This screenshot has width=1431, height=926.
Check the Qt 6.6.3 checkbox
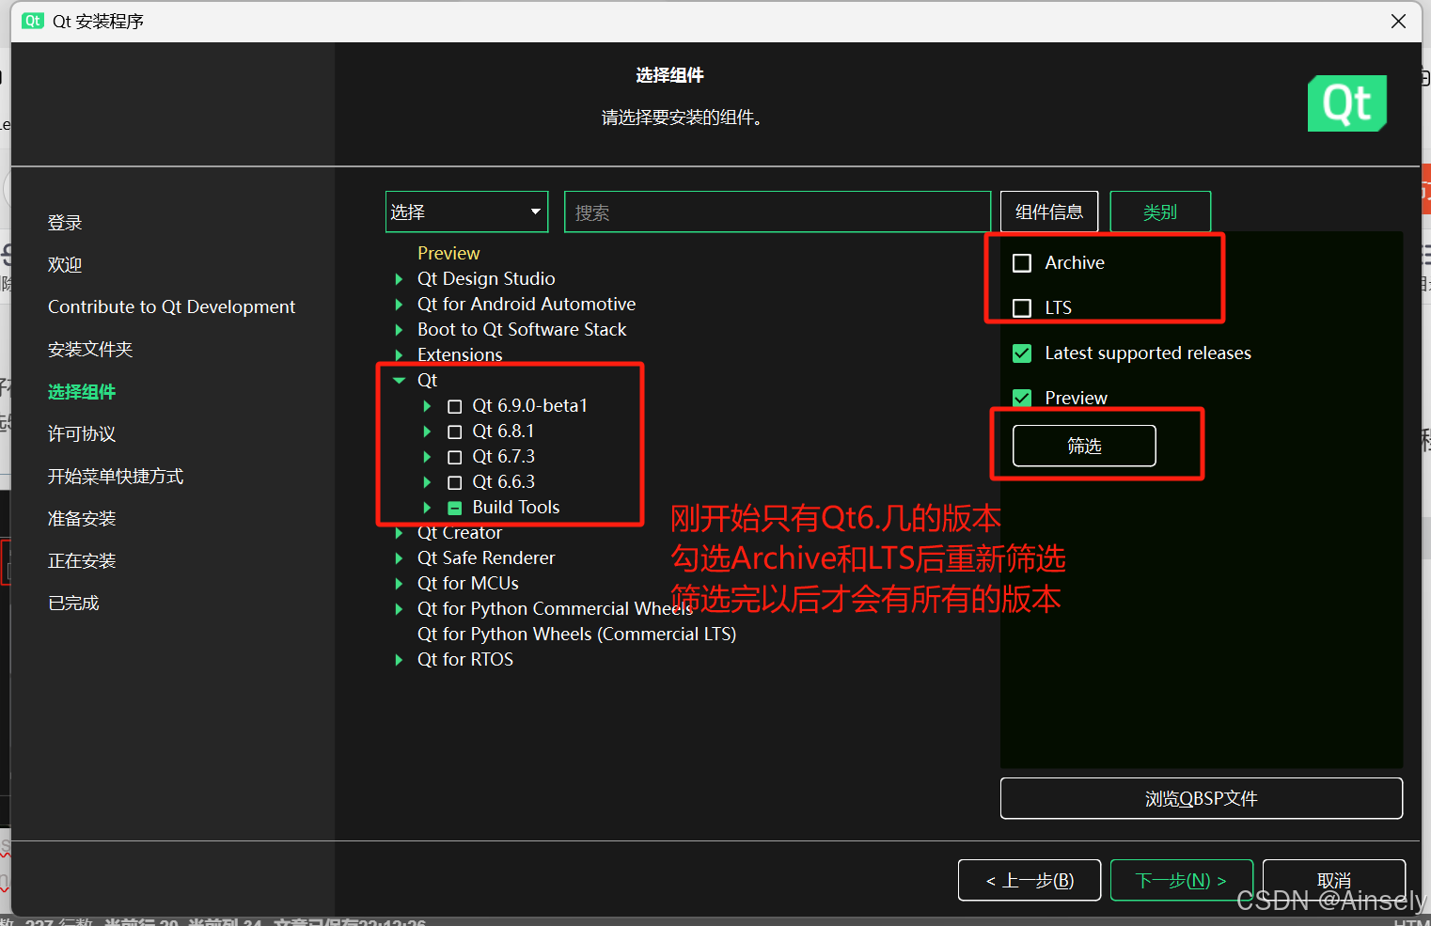[455, 483]
